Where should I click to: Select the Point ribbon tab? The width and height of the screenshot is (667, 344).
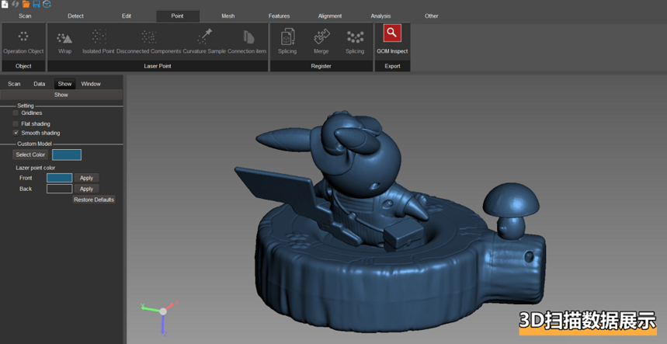click(x=177, y=16)
